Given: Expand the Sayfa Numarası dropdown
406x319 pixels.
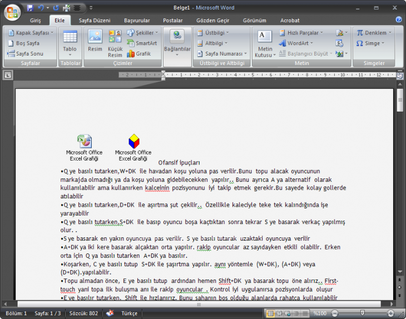Looking at the screenshot, I should click(x=222, y=54).
